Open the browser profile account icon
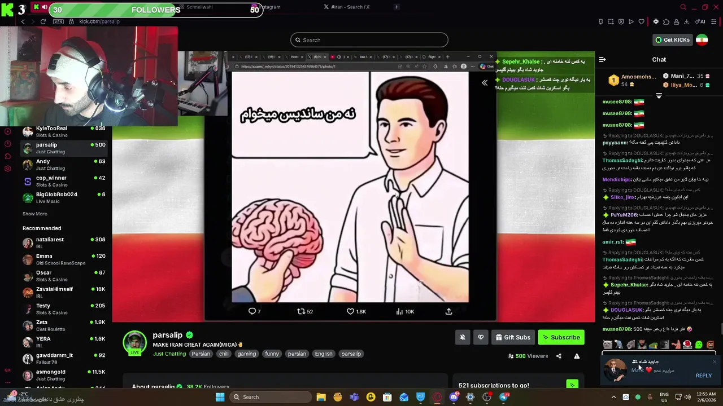This screenshot has height=406, width=723. [676, 22]
